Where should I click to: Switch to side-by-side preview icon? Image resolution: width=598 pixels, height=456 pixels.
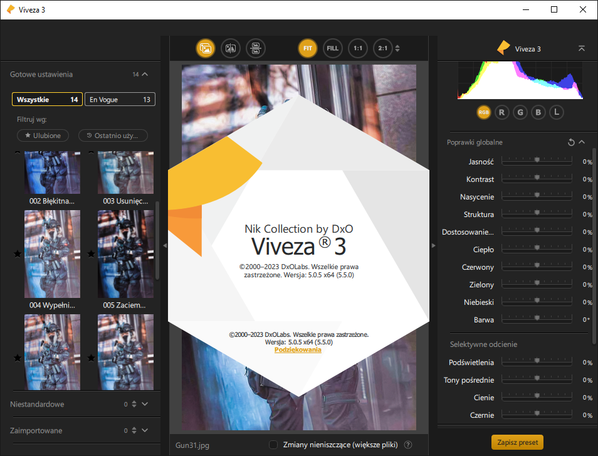pyautogui.click(x=256, y=48)
